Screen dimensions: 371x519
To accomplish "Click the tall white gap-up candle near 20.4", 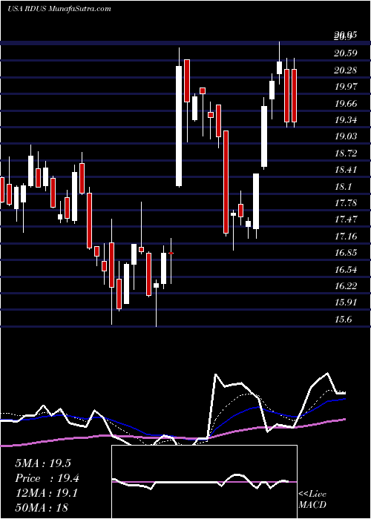I will [179, 126].
